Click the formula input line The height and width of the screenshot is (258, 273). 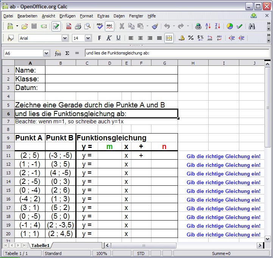coord(176,53)
